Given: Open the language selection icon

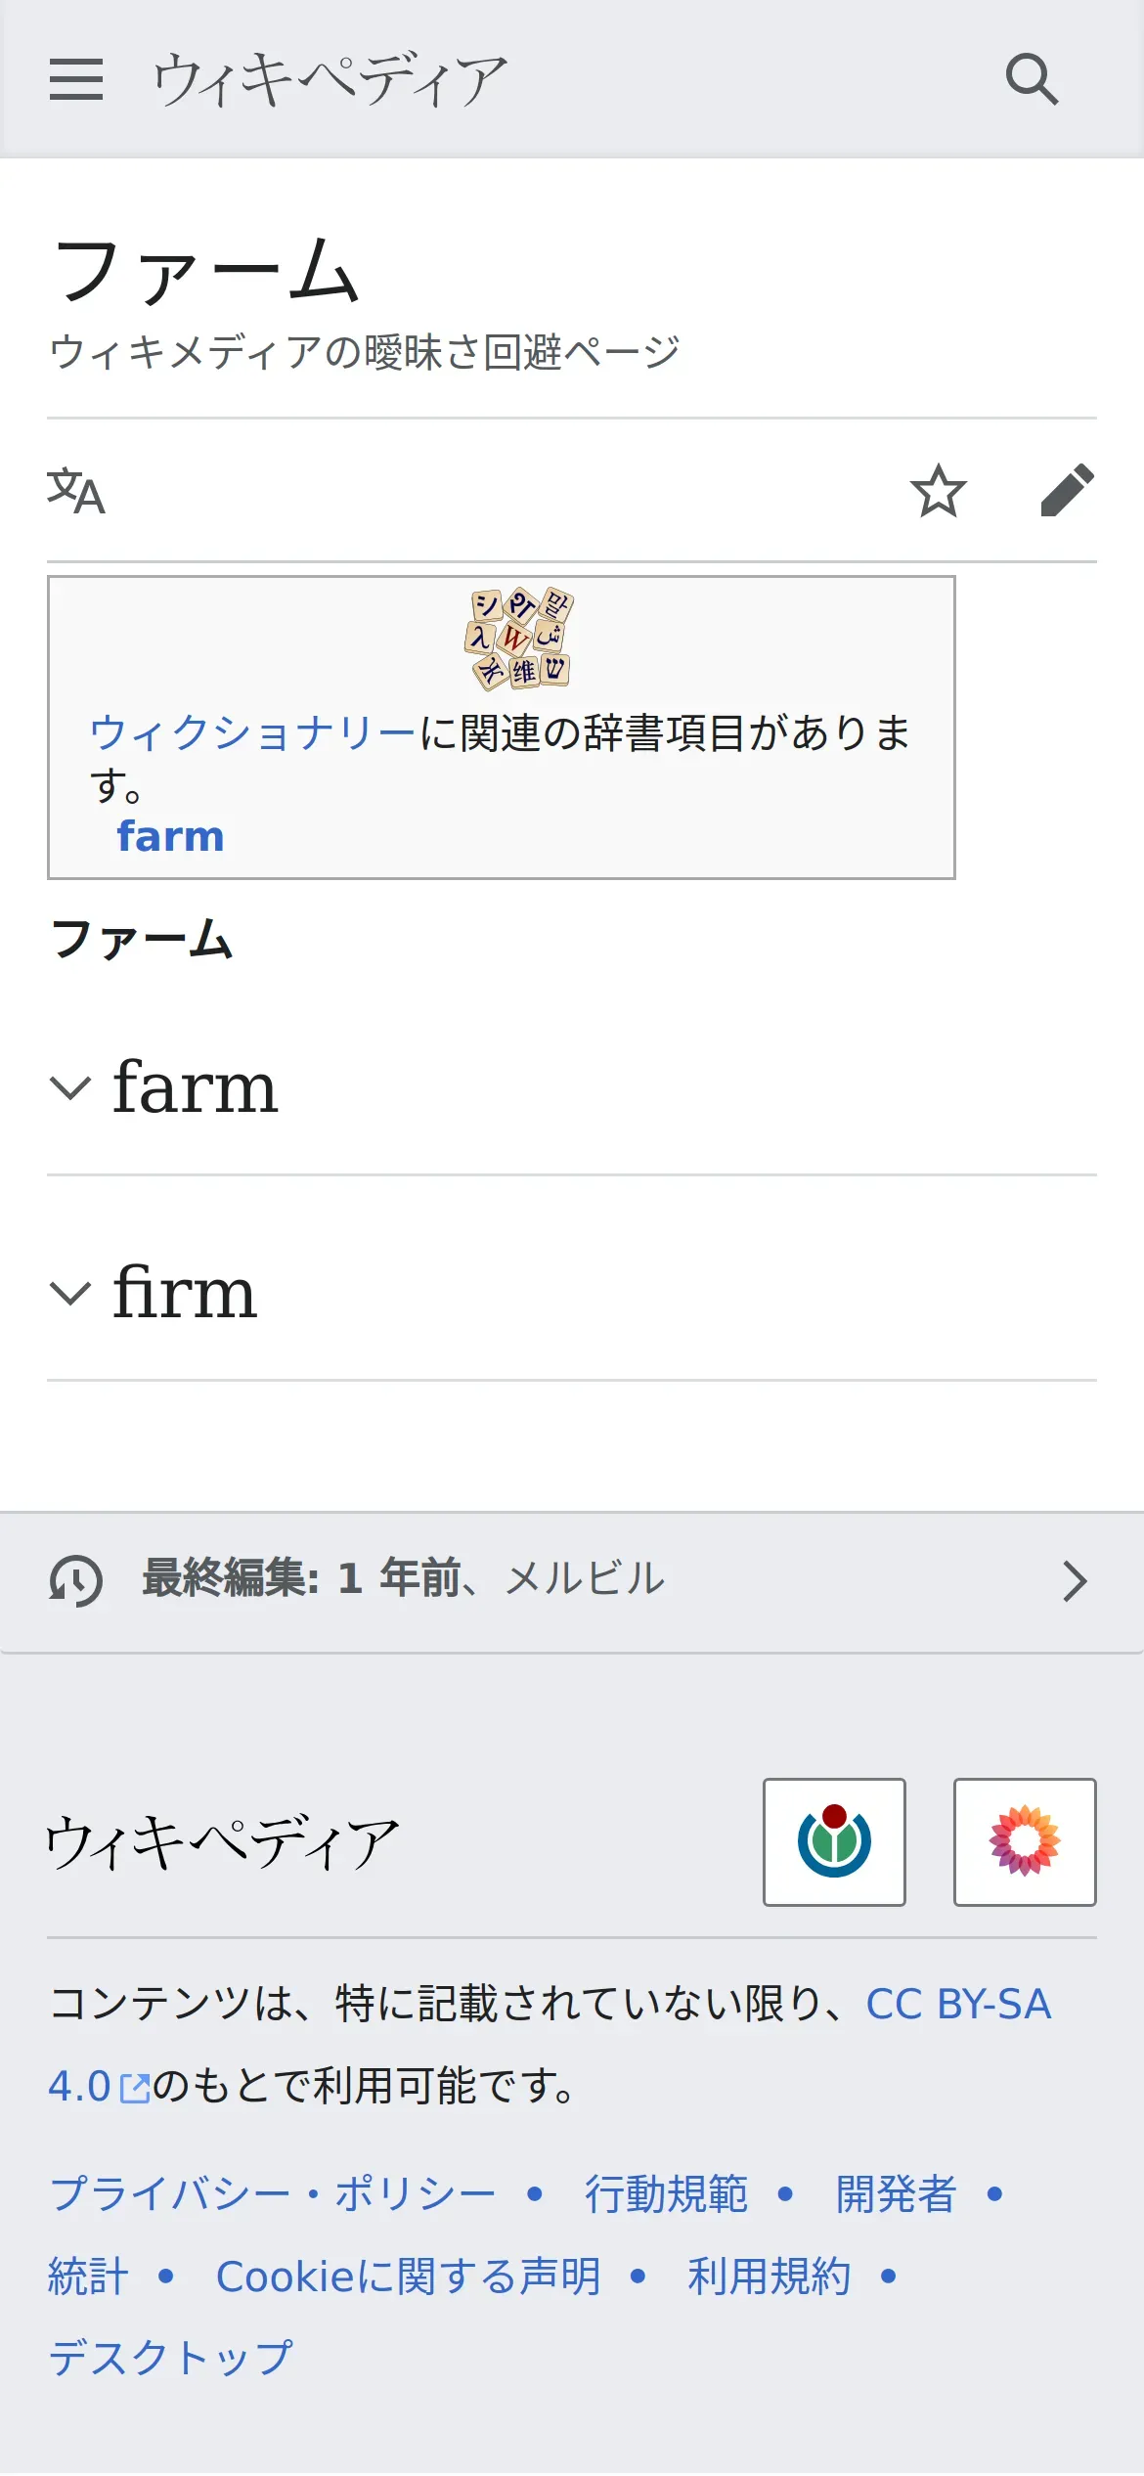Looking at the screenshot, I should [76, 490].
